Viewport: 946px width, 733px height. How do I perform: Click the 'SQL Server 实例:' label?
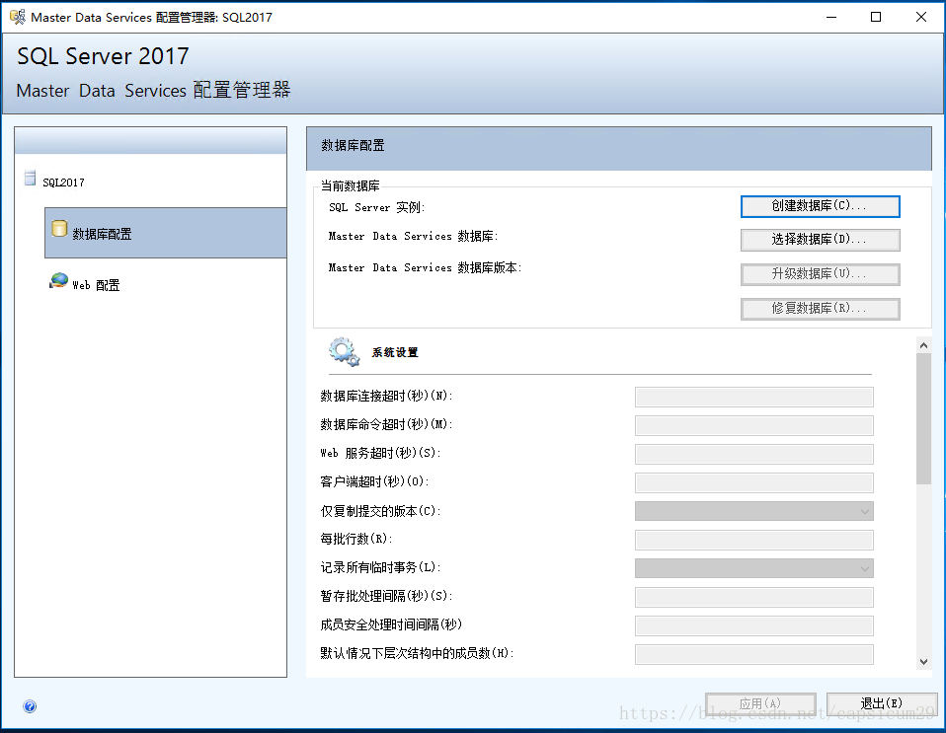pyautogui.click(x=377, y=207)
